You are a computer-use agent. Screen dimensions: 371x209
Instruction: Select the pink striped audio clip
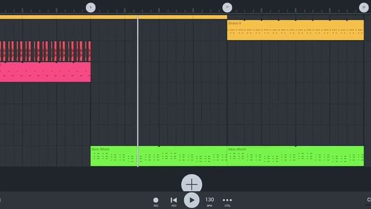45,52
